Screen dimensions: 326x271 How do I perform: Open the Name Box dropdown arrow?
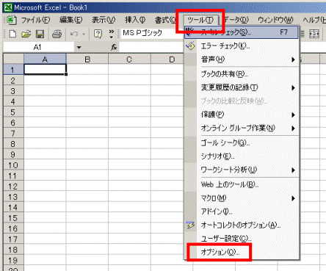click(79, 47)
